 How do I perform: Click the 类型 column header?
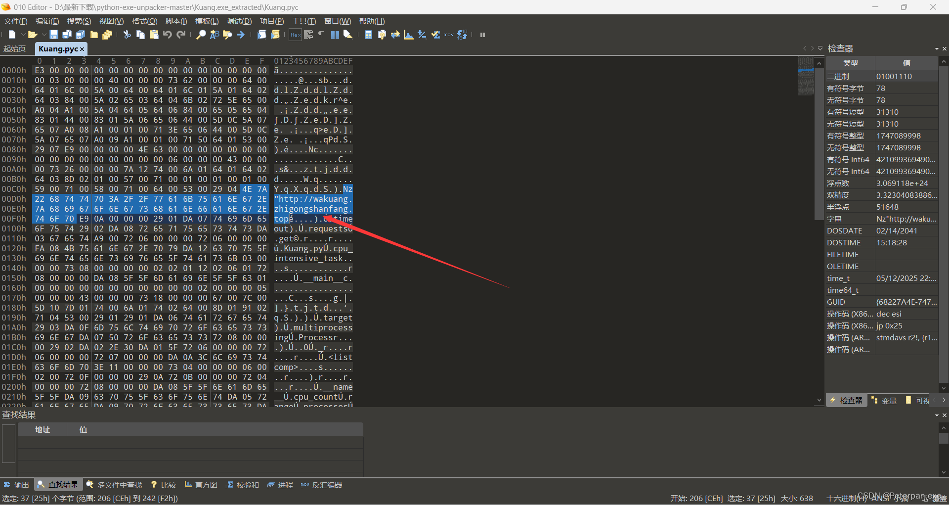(850, 63)
